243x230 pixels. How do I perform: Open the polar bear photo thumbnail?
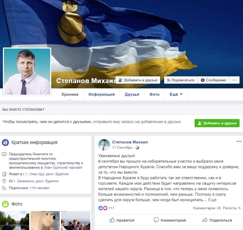click(x=45, y=221)
